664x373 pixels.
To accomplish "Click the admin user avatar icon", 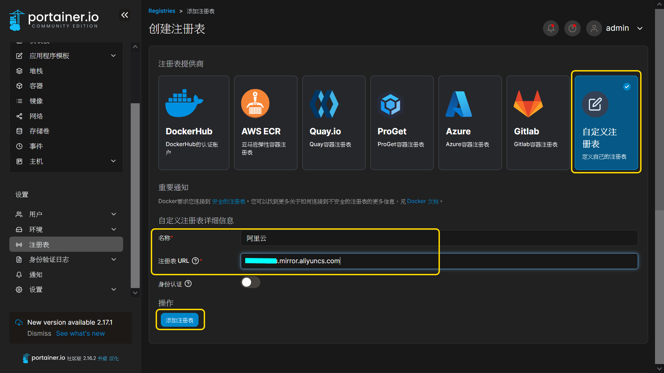I will 594,28.
